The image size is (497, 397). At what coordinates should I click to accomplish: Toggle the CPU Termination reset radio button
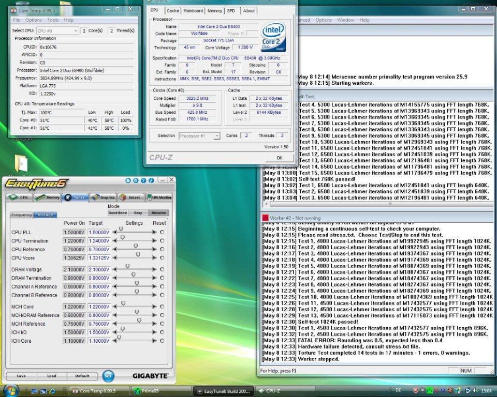162,241
